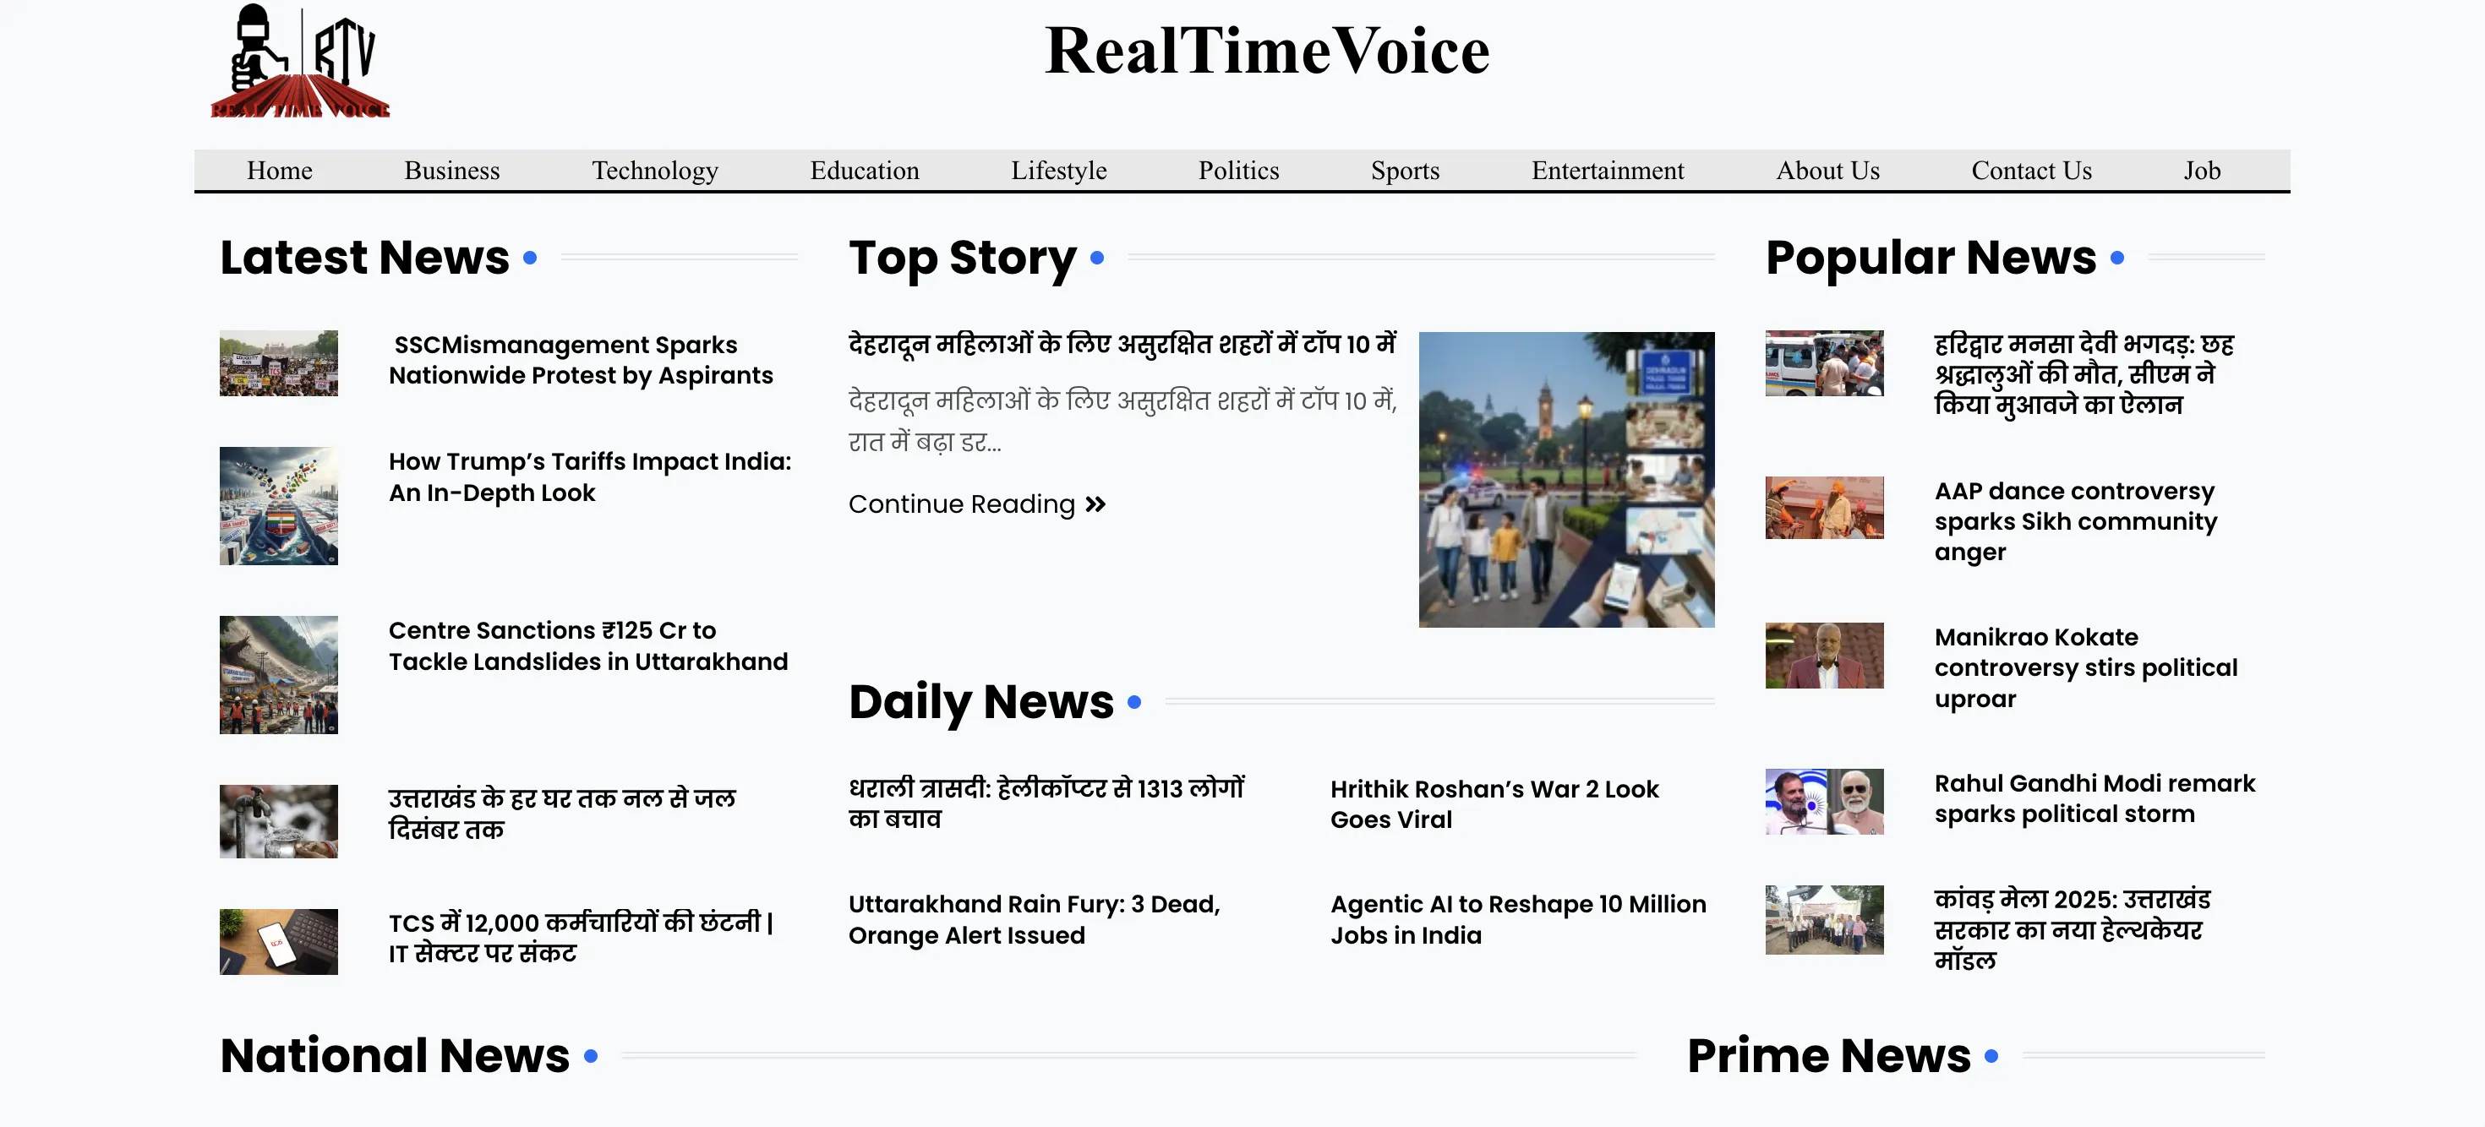Open the Trump's Tariffs Impact India article
The width and height of the screenshot is (2485, 1127).
(589, 476)
